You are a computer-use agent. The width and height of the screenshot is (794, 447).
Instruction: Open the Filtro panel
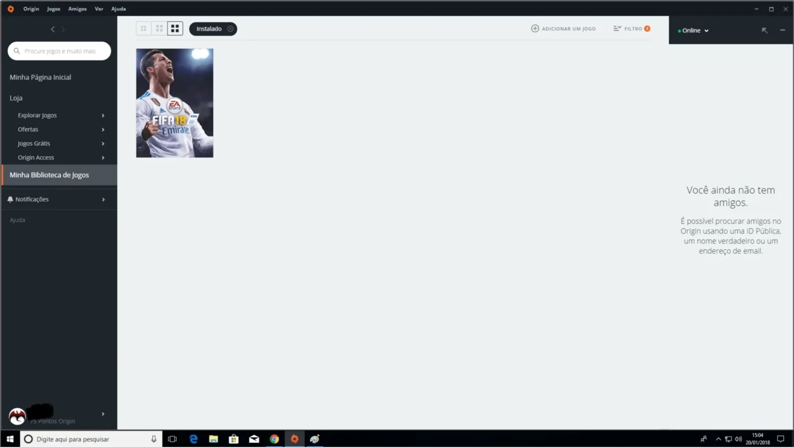tap(632, 29)
